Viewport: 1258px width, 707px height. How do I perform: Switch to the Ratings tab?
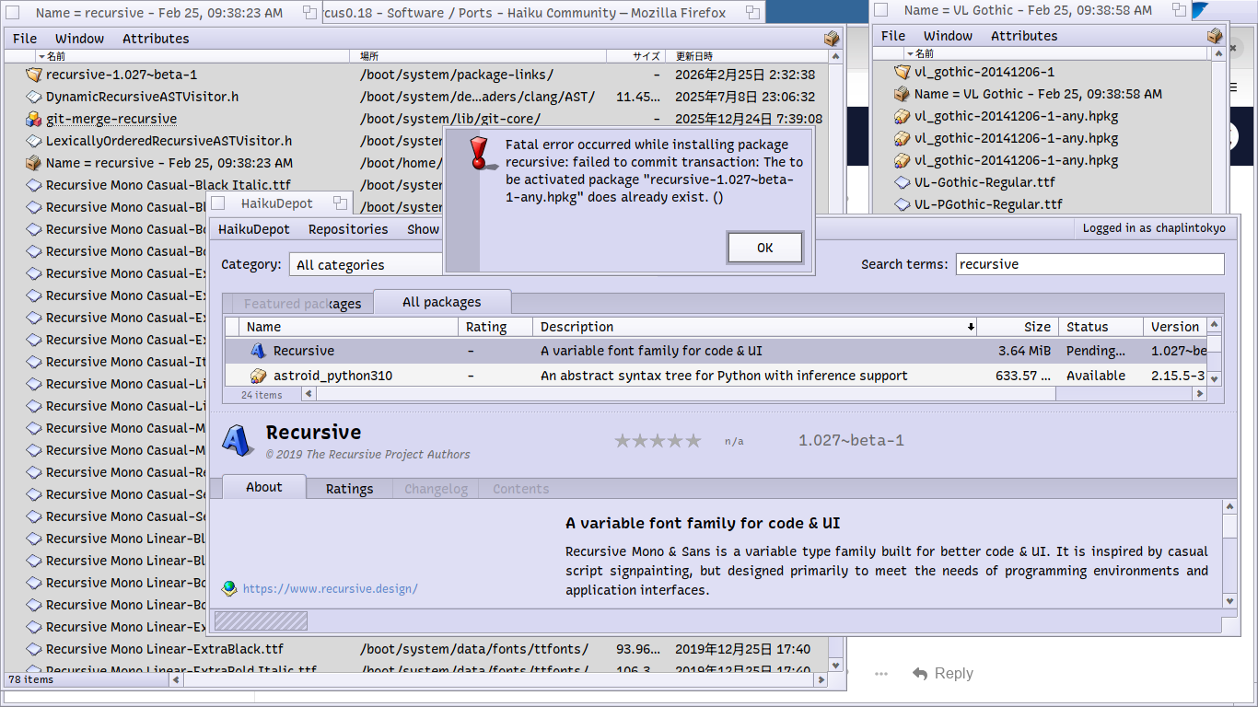pyautogui.click(x=349, y=489)
